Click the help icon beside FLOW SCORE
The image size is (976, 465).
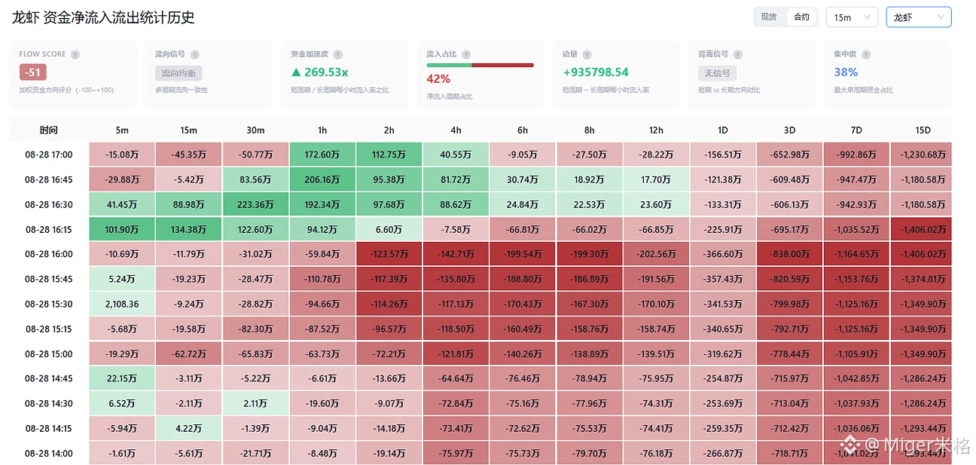tap(75, 55)
